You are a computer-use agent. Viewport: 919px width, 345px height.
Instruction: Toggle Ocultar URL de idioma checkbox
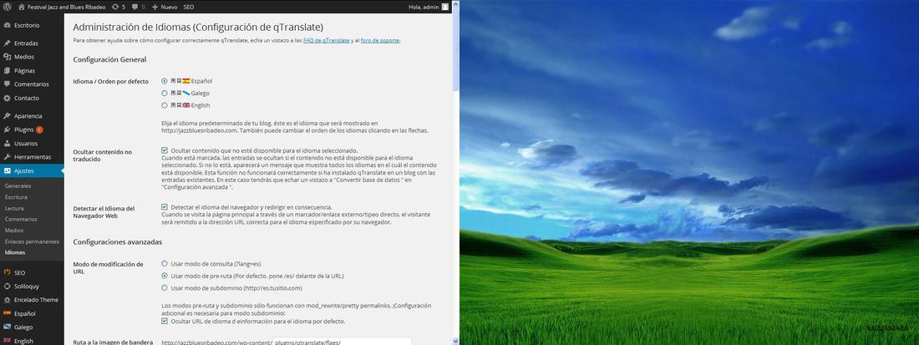165,321
